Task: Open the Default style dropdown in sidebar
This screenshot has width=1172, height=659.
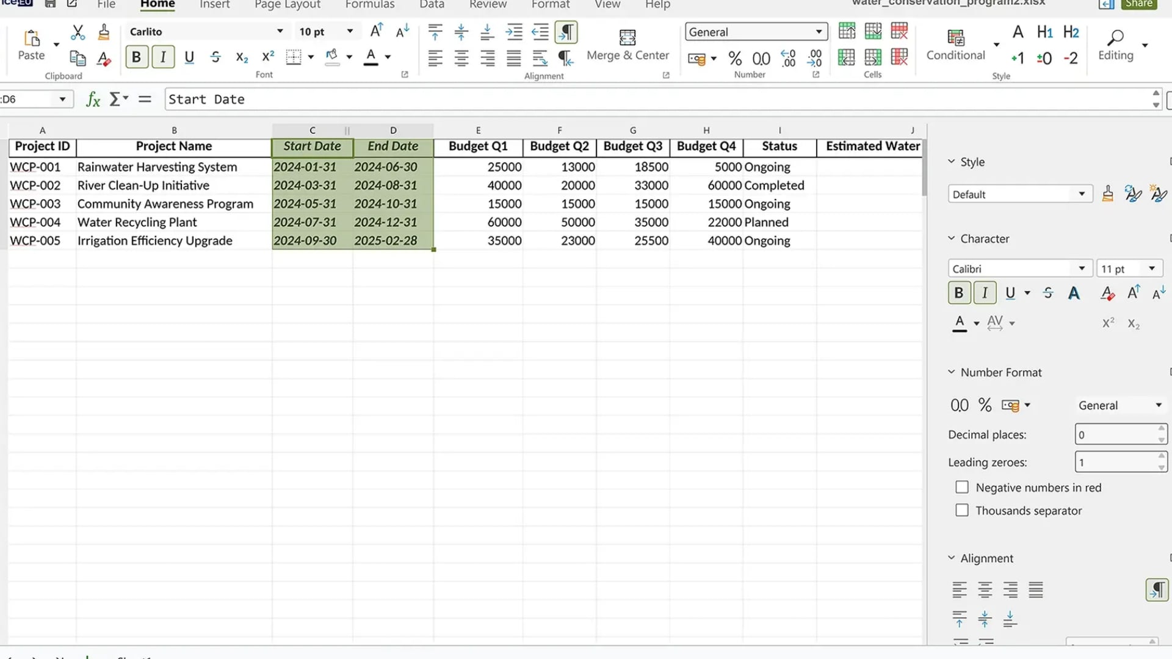Action: pyautogui.click(x=1082, y=194)
